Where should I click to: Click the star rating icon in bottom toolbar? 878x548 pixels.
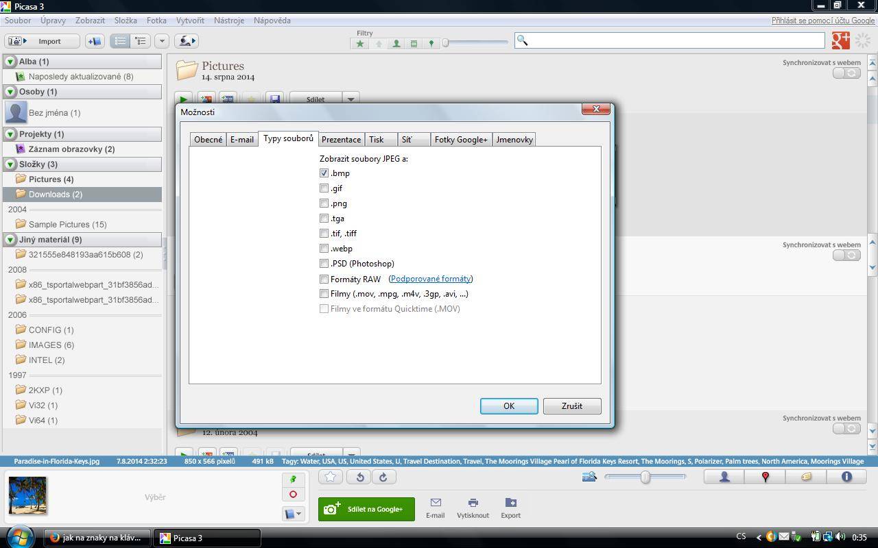330,477
